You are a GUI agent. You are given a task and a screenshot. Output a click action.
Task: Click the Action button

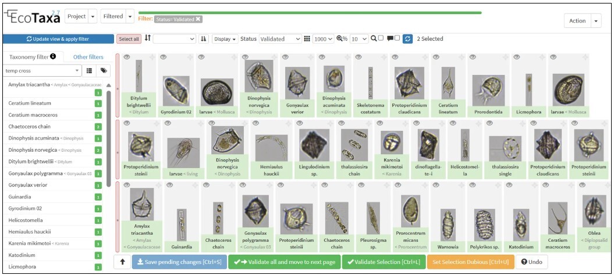[577, 21]
